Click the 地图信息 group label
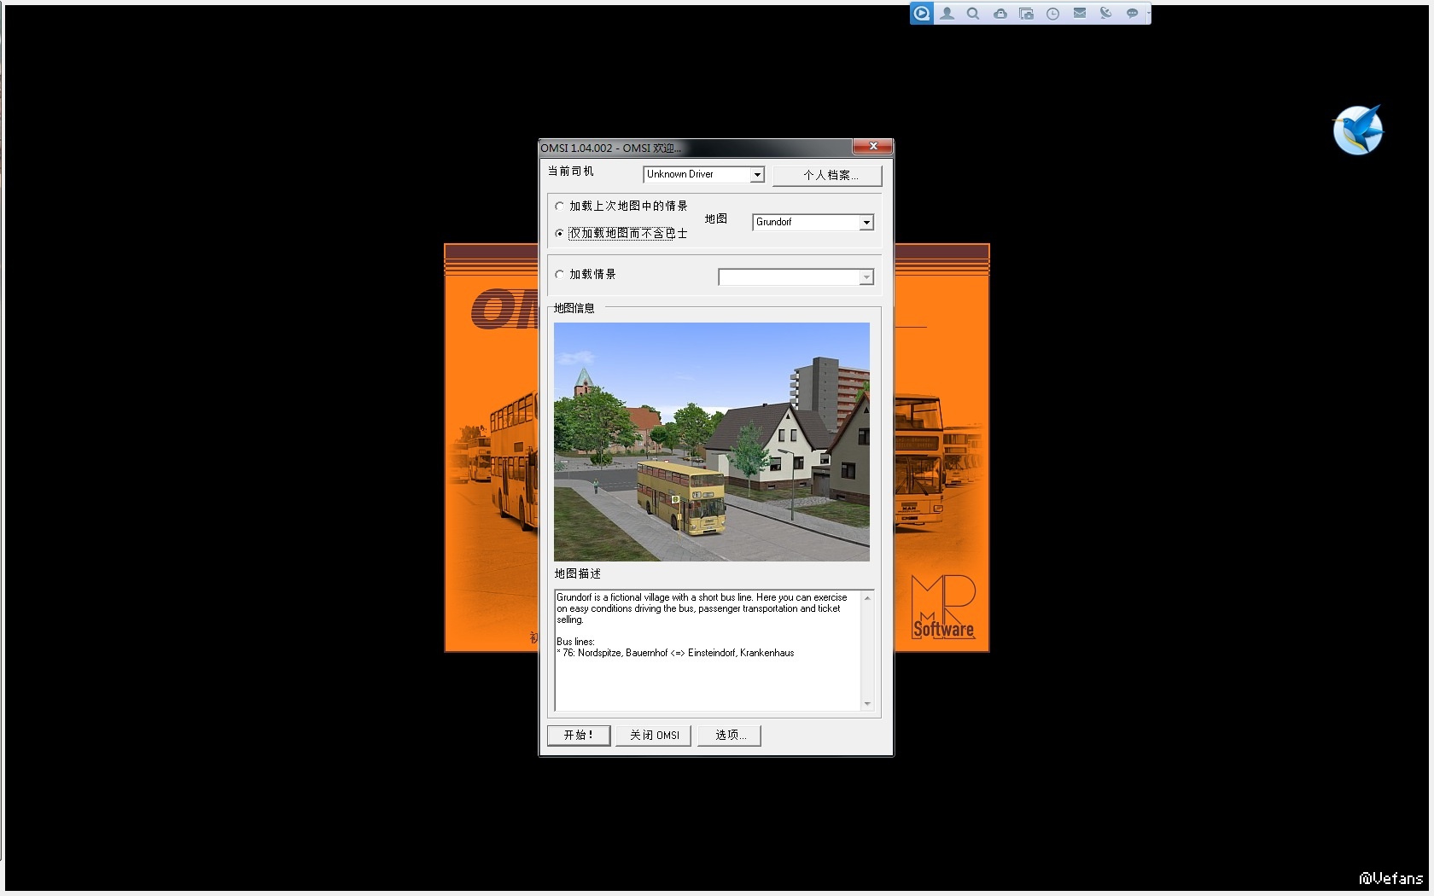This screenshot has width=1434, height=896. pos(574,308)
